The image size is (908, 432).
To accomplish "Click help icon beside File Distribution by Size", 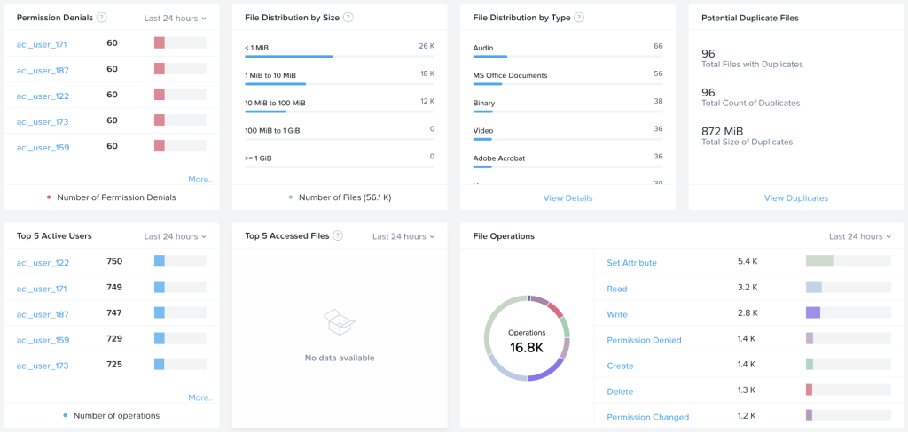I will point(348,18).
